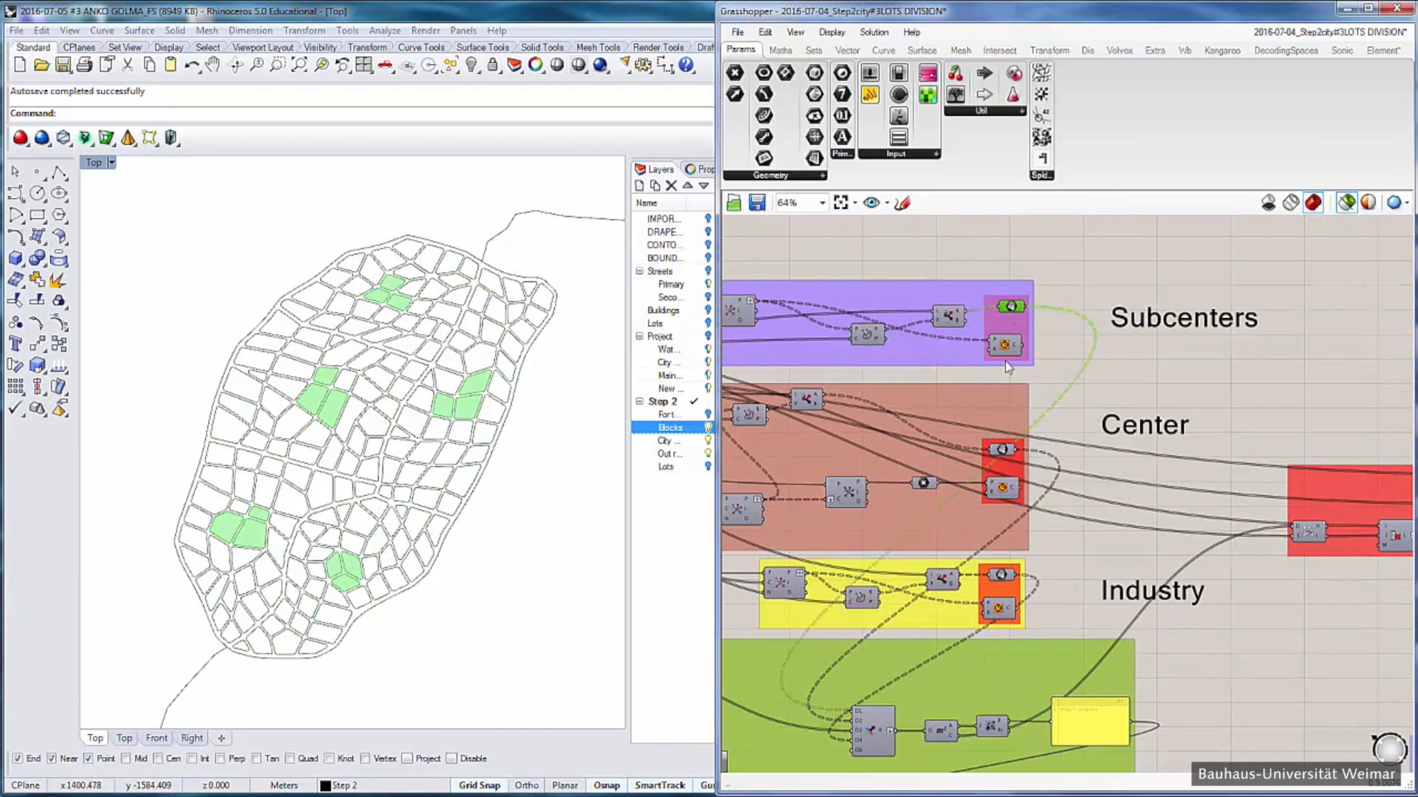Switch to the Kangaroo tab in Grasshopper

(x=1222, y=51)
